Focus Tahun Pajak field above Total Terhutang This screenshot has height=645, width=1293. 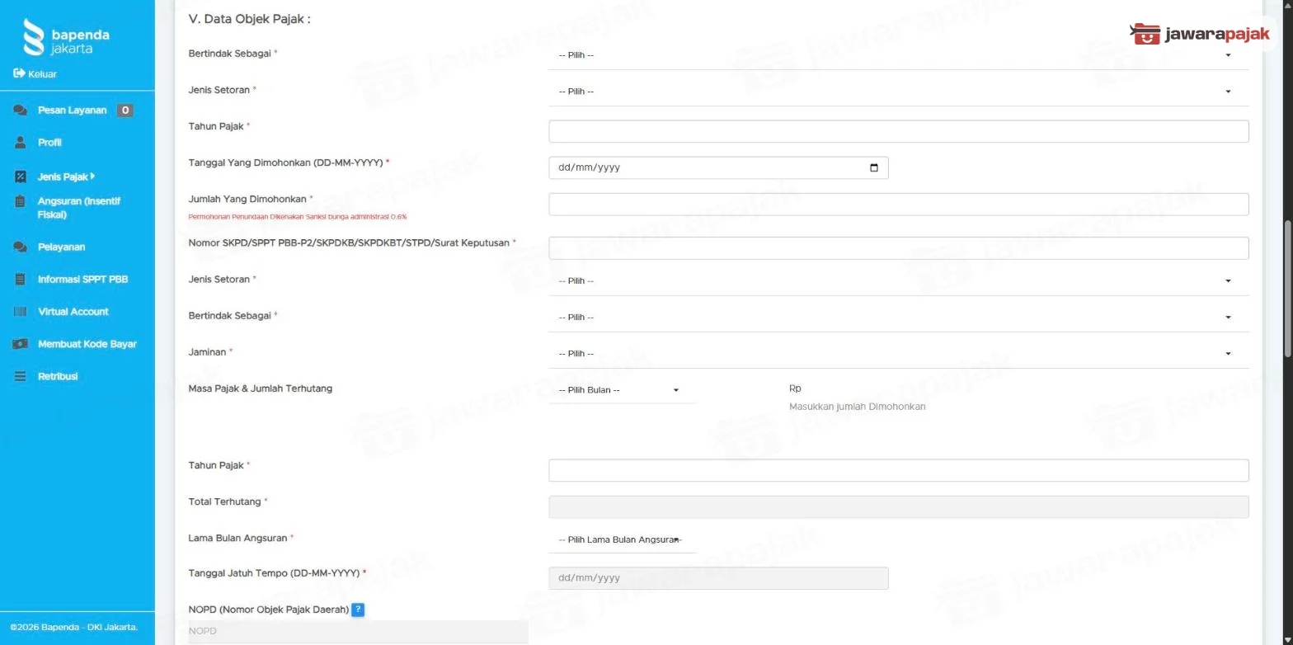(898, 470)
